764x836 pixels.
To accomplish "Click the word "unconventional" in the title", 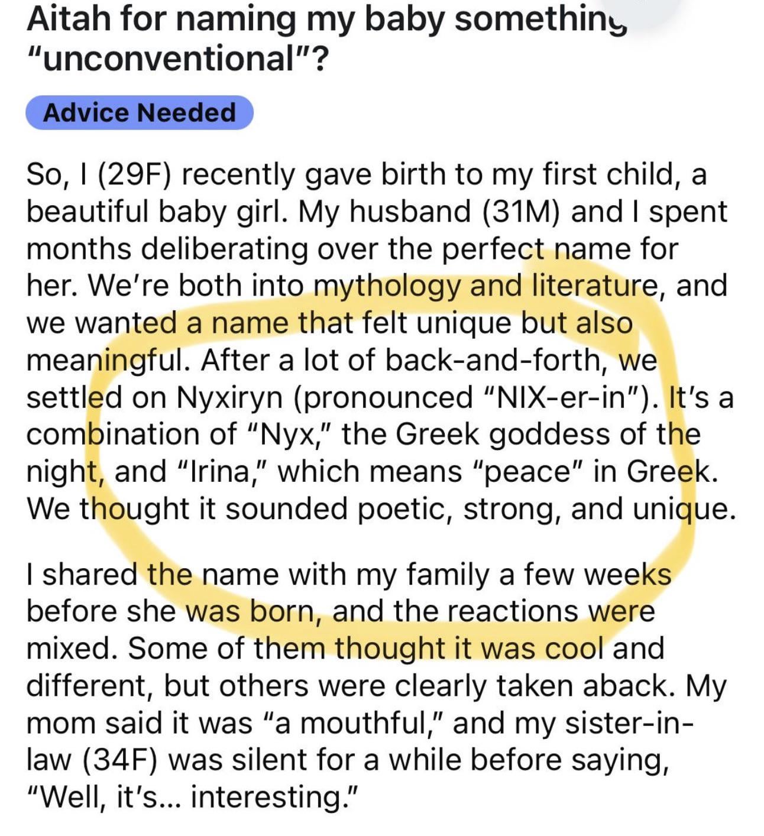I will (x=171, y=59).
